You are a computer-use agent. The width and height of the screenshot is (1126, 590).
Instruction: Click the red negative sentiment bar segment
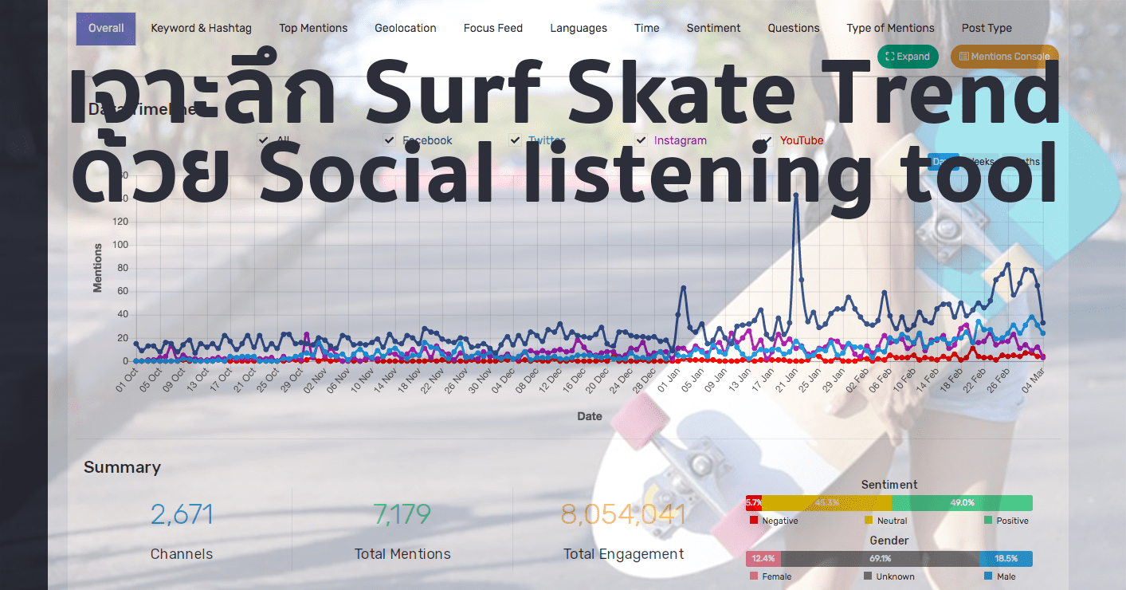point(754,503)
